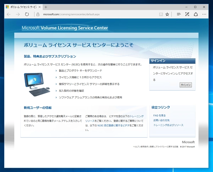Click the サインイン panel header
Image resolution: width=213 pixels, height=172 pixels.
[x=172, y=61]
